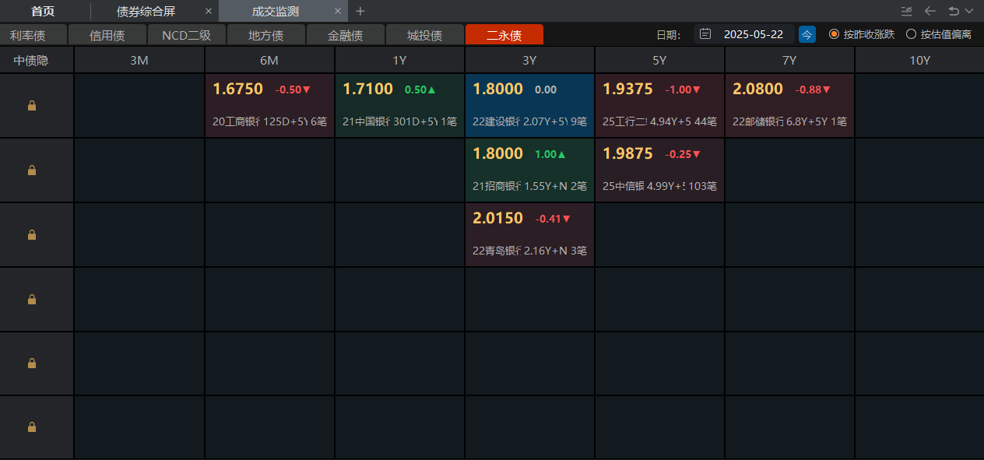
Task: Click the 44笔 trade count text
Action: click(x=706, y=121)
